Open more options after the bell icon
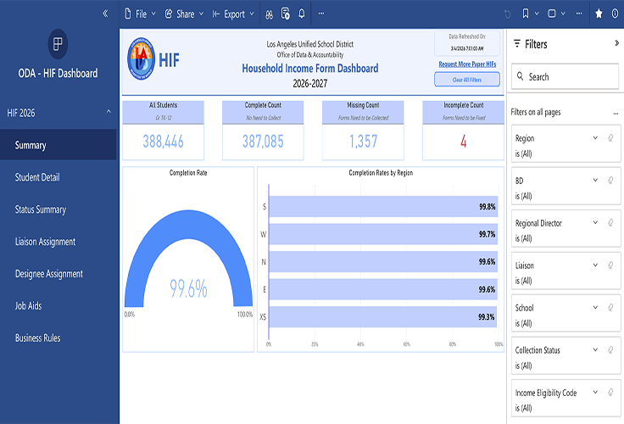The width and height of the screenshot is (624, 424). 321,14
